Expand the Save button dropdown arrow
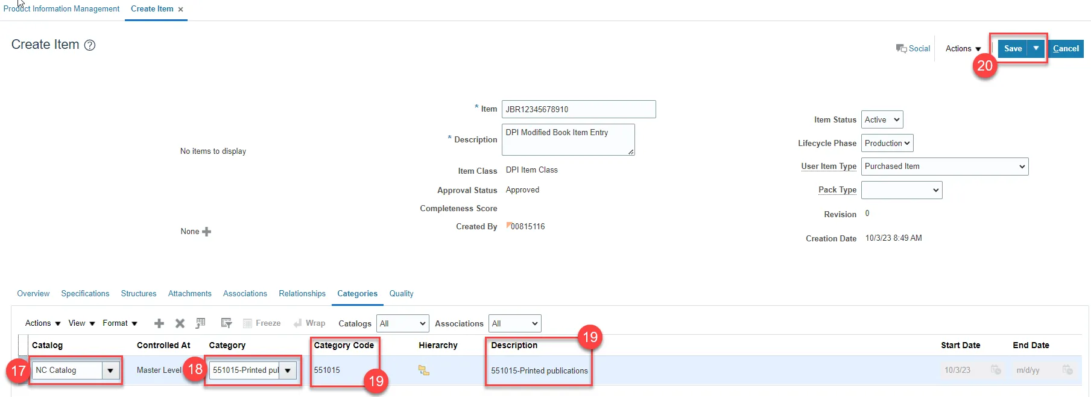 click(1036, 48)
